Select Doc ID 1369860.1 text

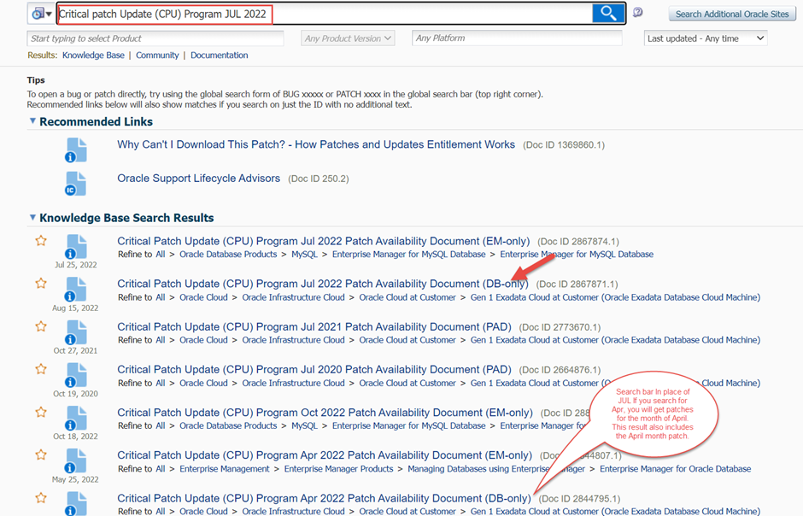click(564, 145)
